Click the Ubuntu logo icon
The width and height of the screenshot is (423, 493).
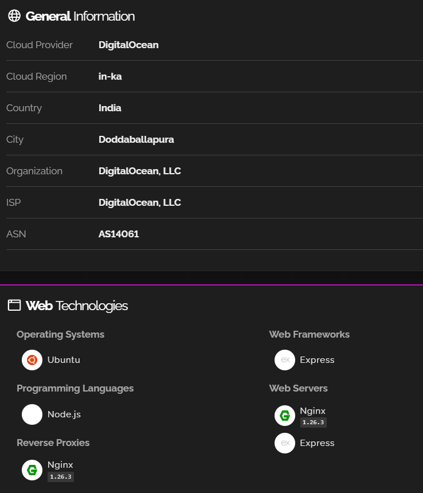[x=32, y=360]
